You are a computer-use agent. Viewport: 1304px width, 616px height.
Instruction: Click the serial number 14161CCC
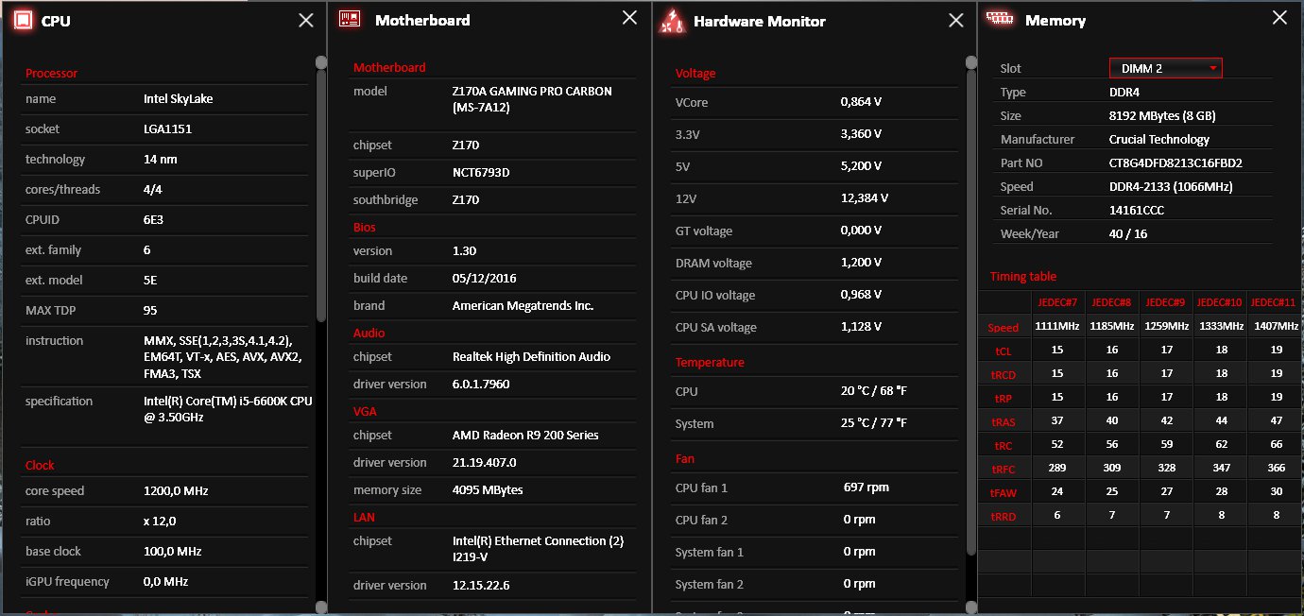point(1137,211)
